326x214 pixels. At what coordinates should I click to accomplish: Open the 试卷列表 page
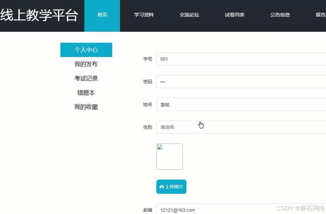(235, 15)
